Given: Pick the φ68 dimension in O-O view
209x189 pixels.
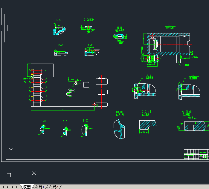Looking at the screenshot, I should (x=191, y=118).
